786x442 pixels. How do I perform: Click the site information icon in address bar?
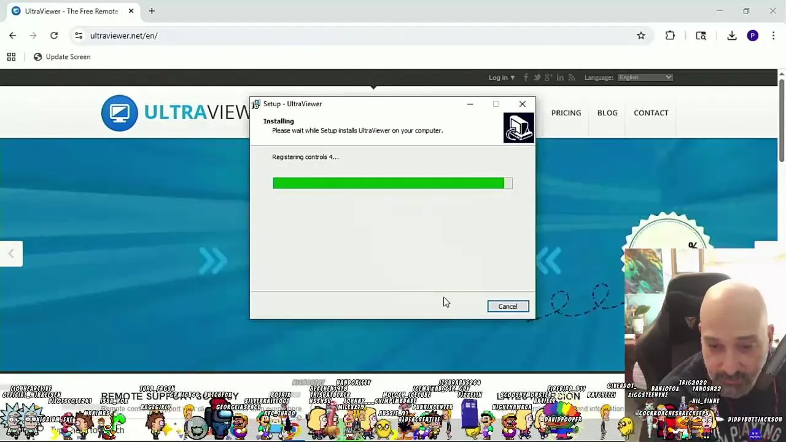[79, 36]
